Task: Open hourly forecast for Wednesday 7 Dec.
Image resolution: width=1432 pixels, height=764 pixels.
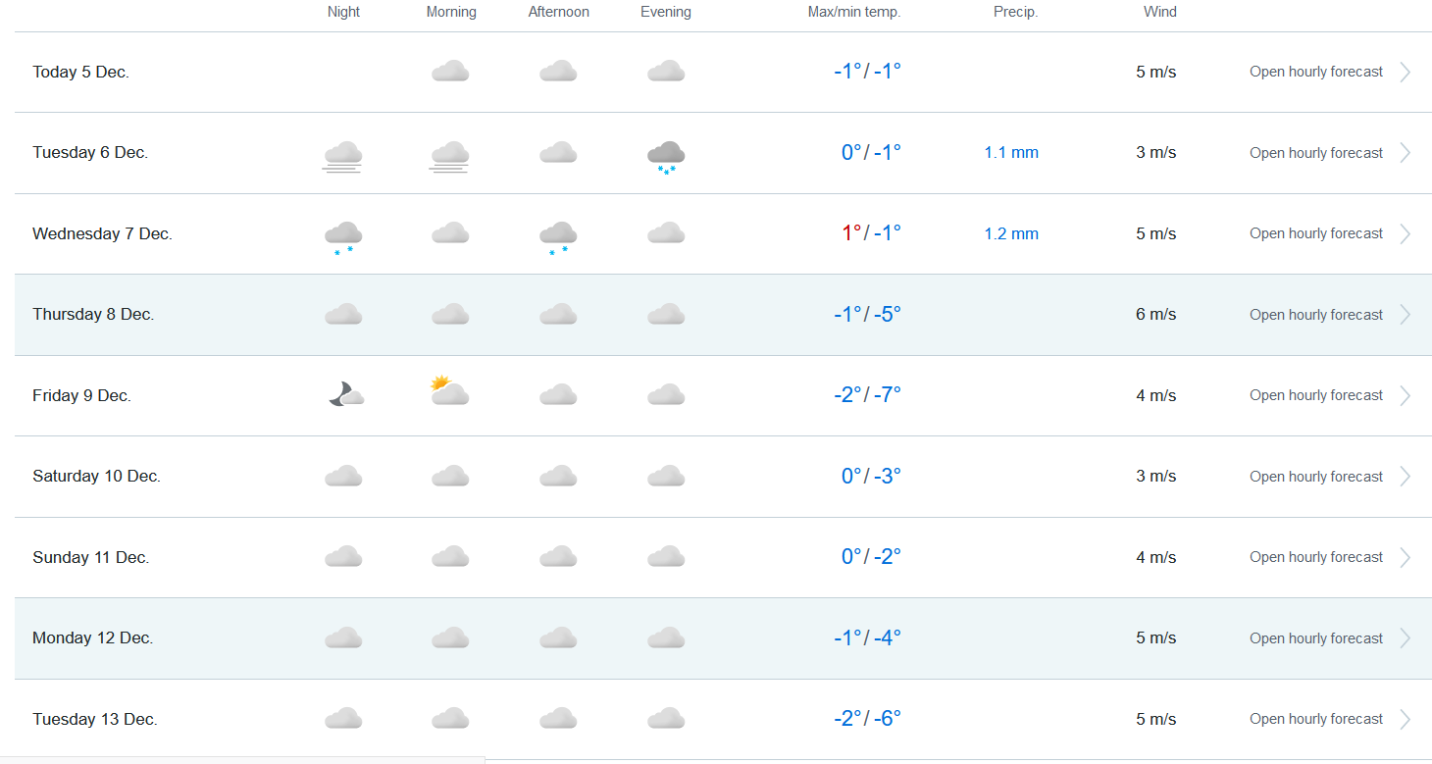Action: coord(1315,233)
